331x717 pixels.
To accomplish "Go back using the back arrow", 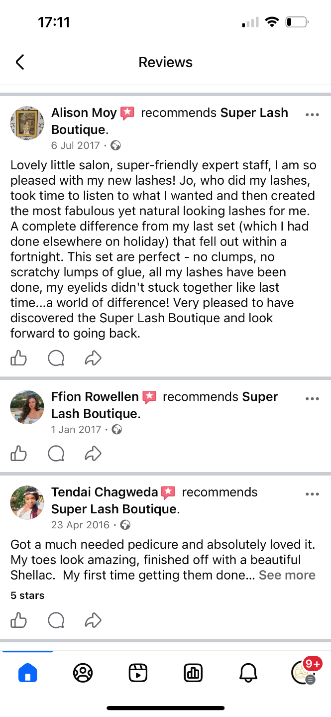I will pyautogui.click(x=20, y=62).
